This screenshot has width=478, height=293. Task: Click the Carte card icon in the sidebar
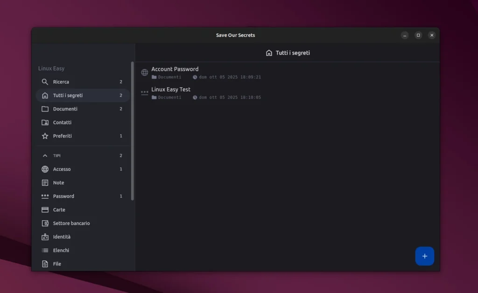click(x=45, y=209)
